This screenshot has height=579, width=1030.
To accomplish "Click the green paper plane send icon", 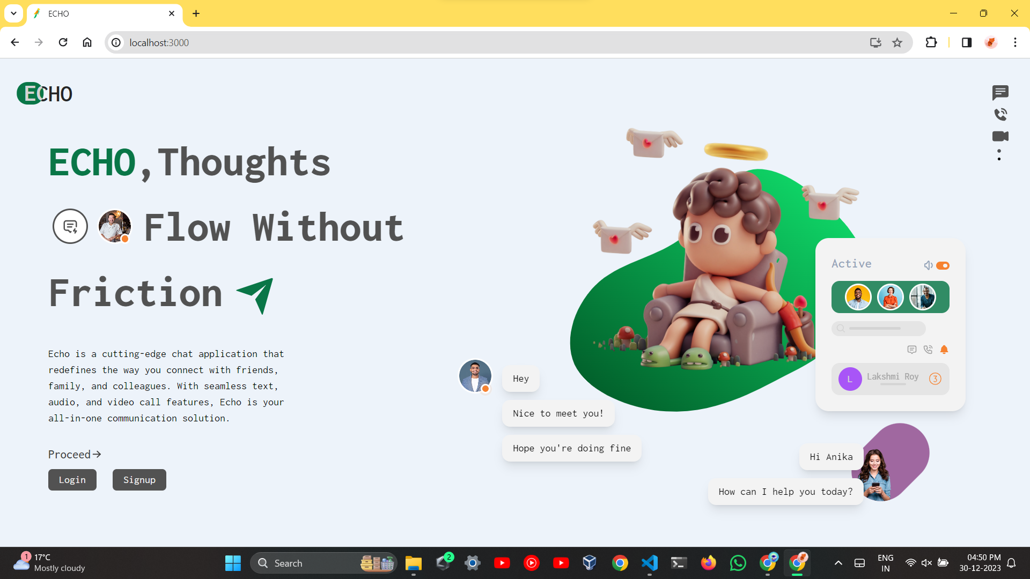I will (256, 295).
